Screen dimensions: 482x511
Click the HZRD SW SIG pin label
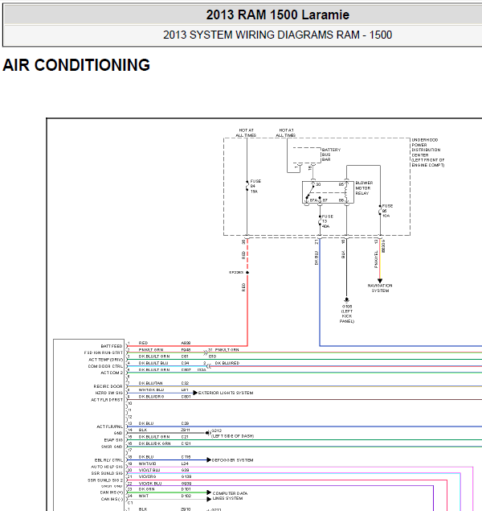(109, 393)
